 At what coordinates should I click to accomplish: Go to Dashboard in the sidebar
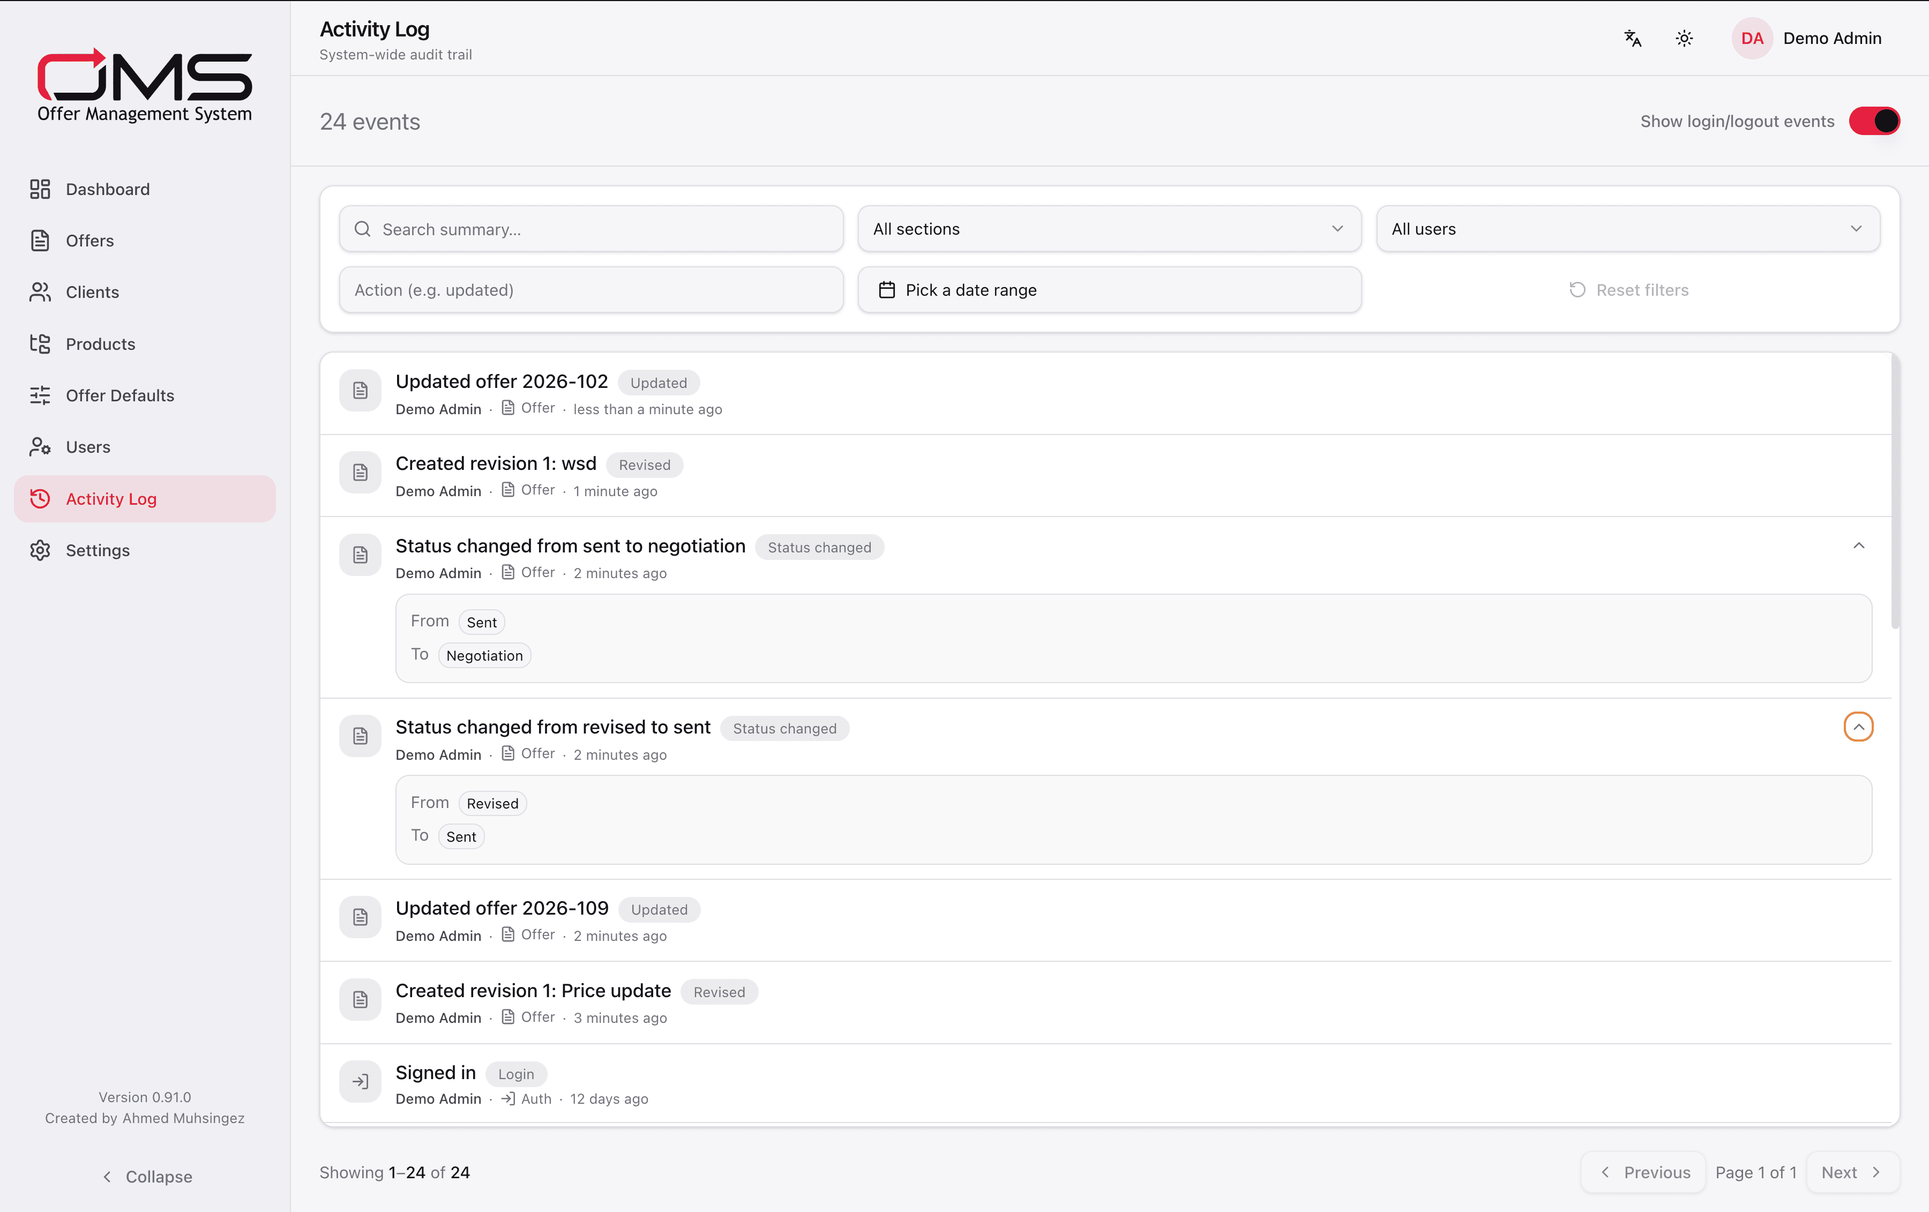145,189
